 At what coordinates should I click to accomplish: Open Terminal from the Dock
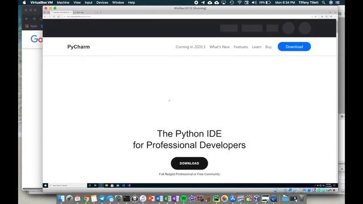[x=126, y=198]
